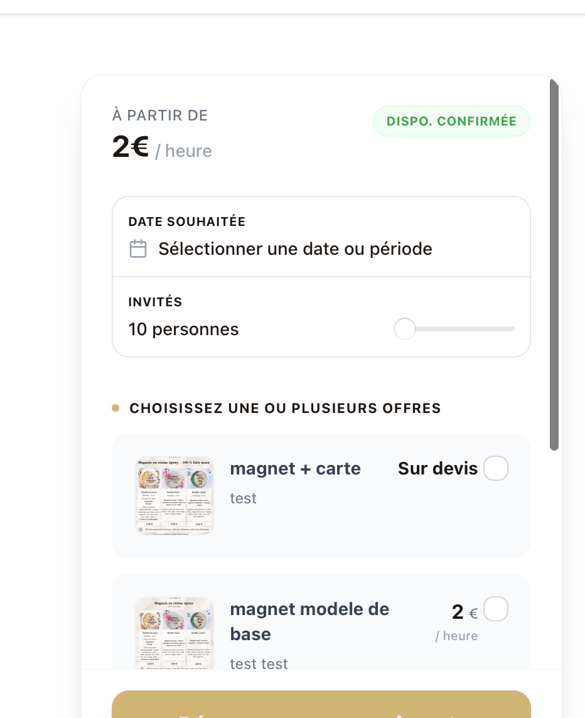Open the 'magnet + carte' product thumbnail
The width and height of the screenshot is (585, 718).
(174, 495)
